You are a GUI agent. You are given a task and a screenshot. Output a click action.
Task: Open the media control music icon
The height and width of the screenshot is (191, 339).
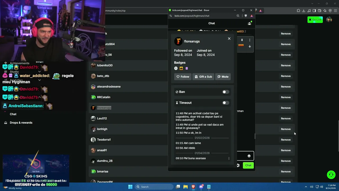pyautogui.click(x=309, y=11)
